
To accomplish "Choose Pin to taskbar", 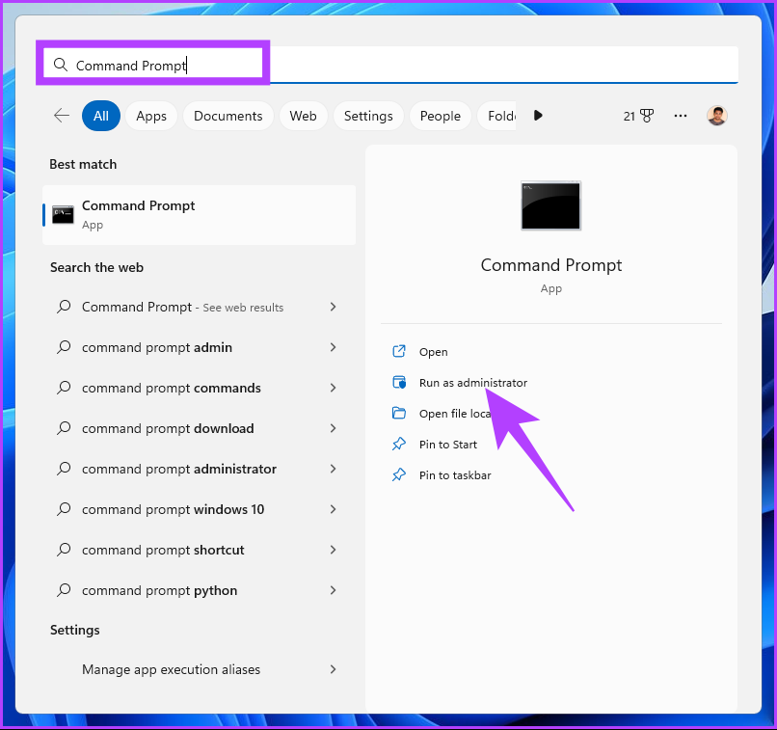I will tap(455, 475).
